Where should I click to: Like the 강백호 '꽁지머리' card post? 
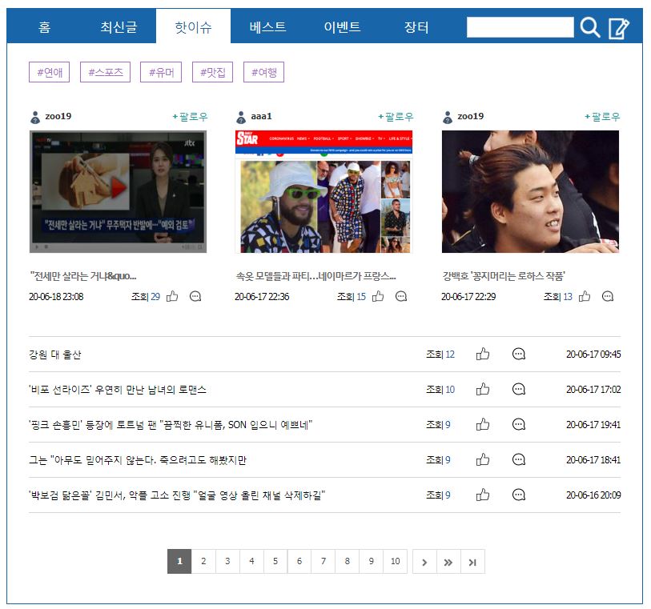tap(585, 296)
